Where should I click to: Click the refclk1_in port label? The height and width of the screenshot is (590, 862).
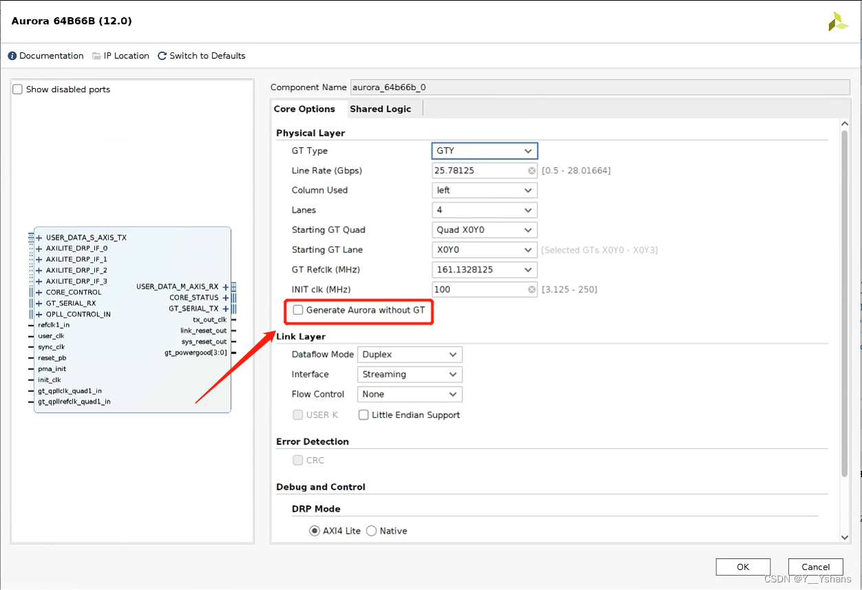coord(54,325)
